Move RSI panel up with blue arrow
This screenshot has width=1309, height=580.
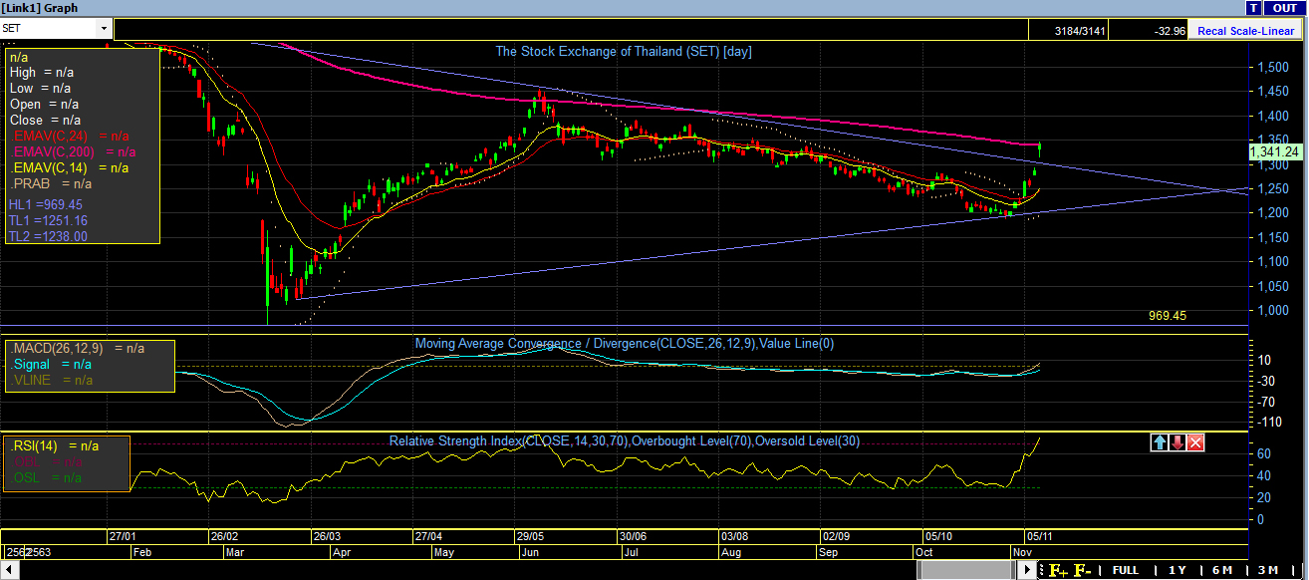[1160, 442]
